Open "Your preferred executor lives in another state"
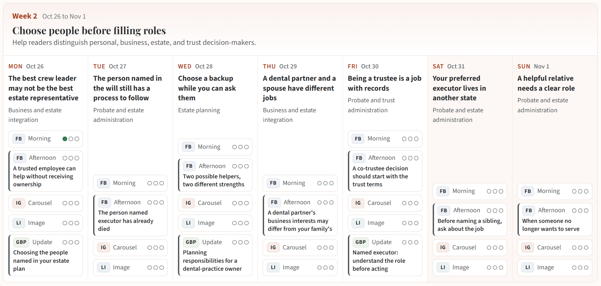Viewport: 601px width, 286px height. pos(459,88)
